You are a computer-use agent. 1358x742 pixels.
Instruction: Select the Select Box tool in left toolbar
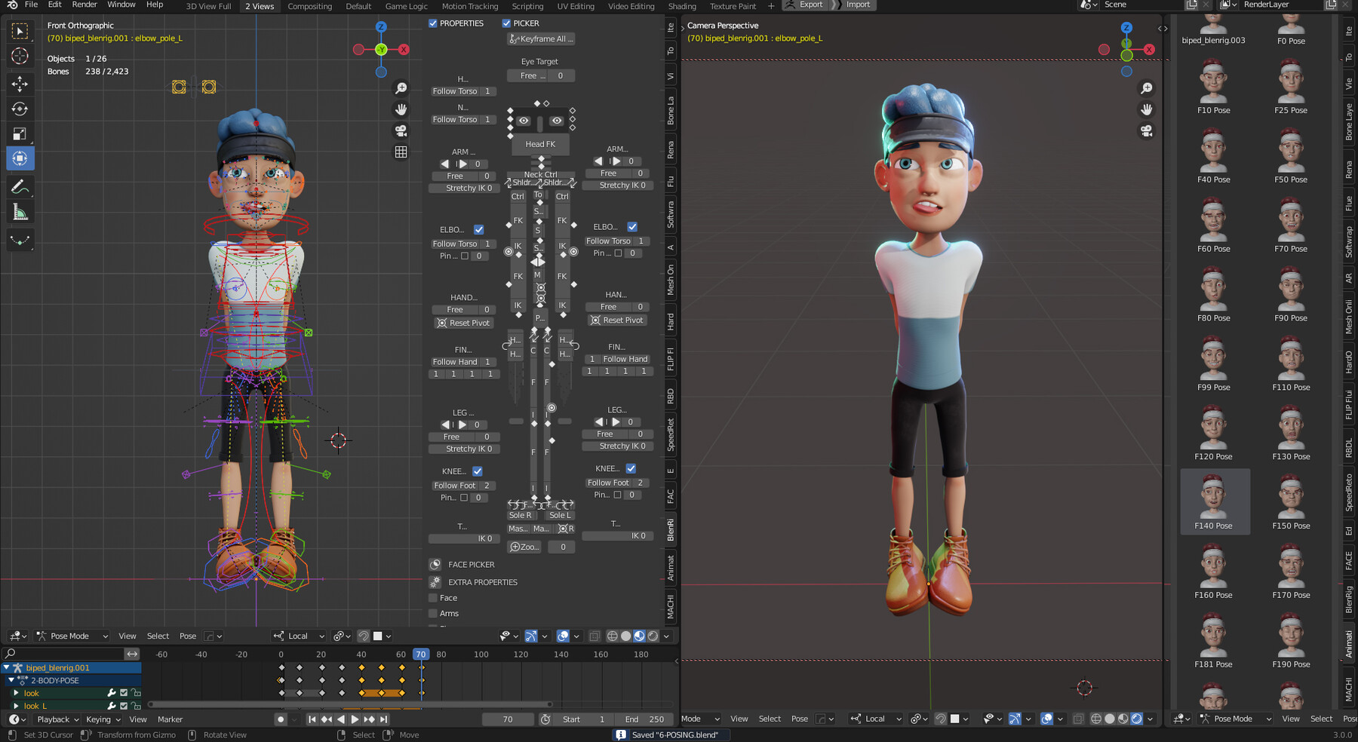[20, 31]
